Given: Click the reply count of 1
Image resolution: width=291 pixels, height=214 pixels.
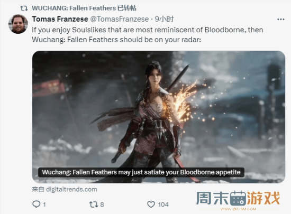Looking at the screenshot, I should (x=44, y=204).
